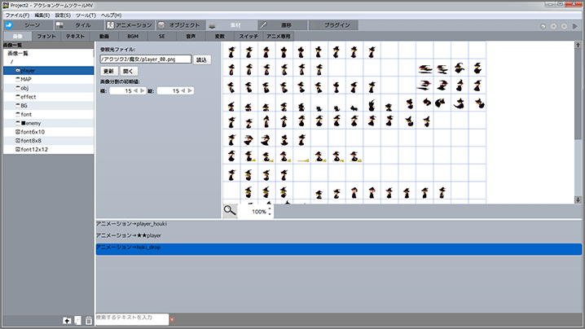Clear search with the red X icon

coord(172,319)
